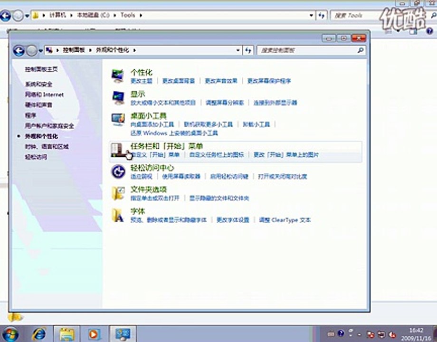Click refresh in the Tools Explorer address bar
This screenshot has width=437, height=342.
(322, 15)
